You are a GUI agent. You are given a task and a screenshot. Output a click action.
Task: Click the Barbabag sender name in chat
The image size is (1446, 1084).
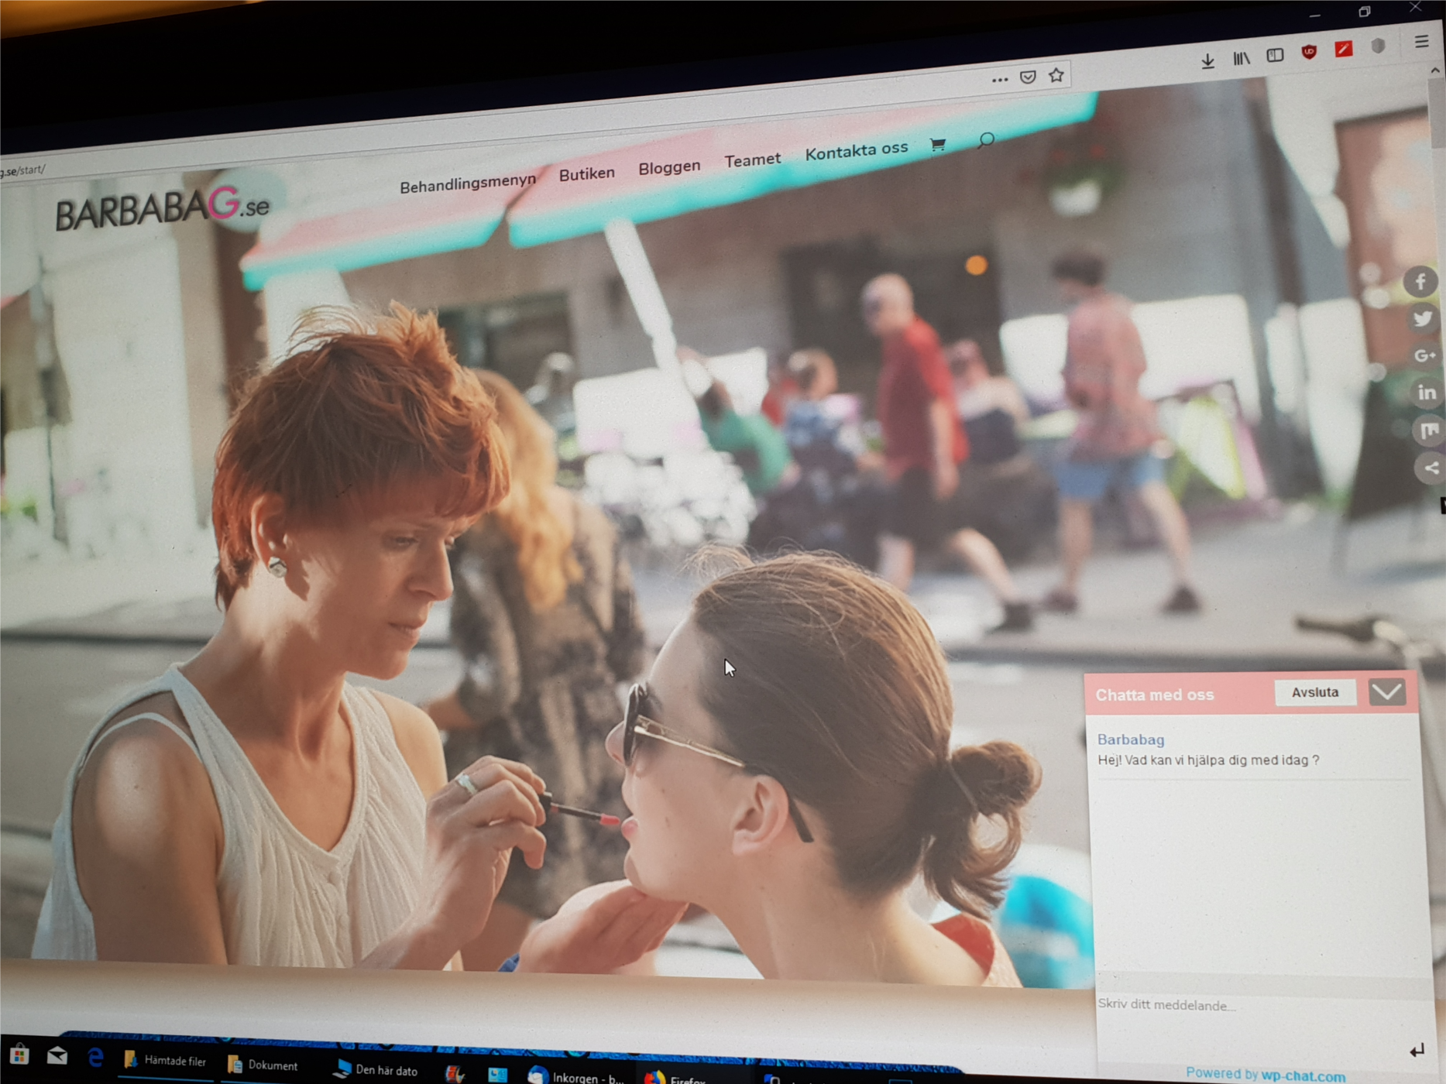(x=1131, y=739)
